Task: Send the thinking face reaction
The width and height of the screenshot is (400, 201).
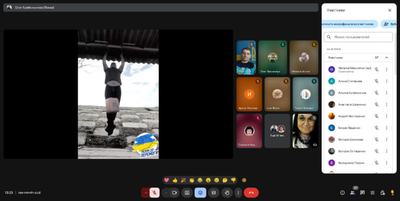Action: point(225,180)
